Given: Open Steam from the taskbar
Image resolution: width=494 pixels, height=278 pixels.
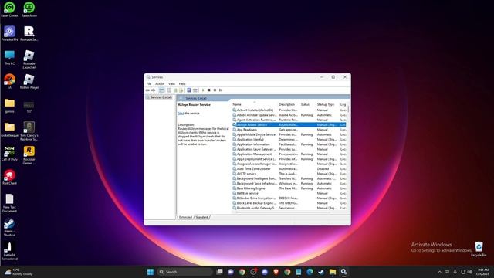Looking at the screenshot, I should (321, 272).
